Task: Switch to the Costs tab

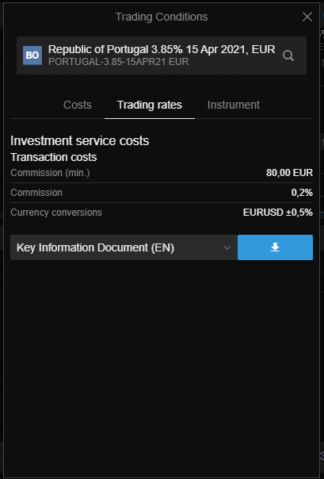Action: point(77,105)
